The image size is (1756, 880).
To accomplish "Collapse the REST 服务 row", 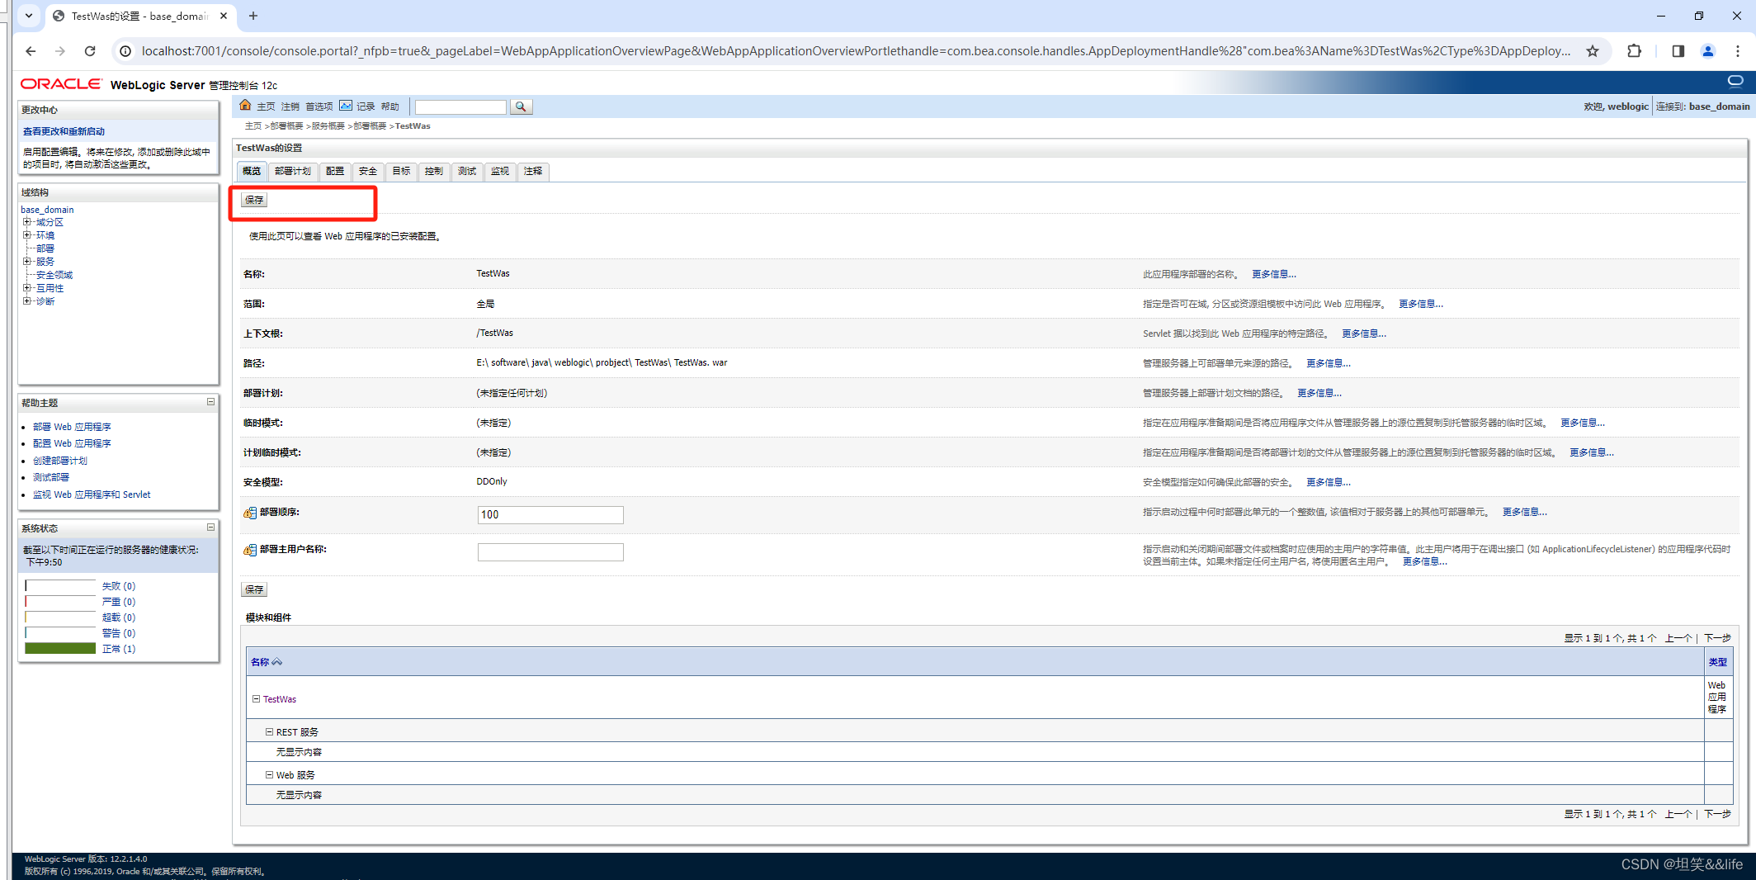I will click(269, 732).
